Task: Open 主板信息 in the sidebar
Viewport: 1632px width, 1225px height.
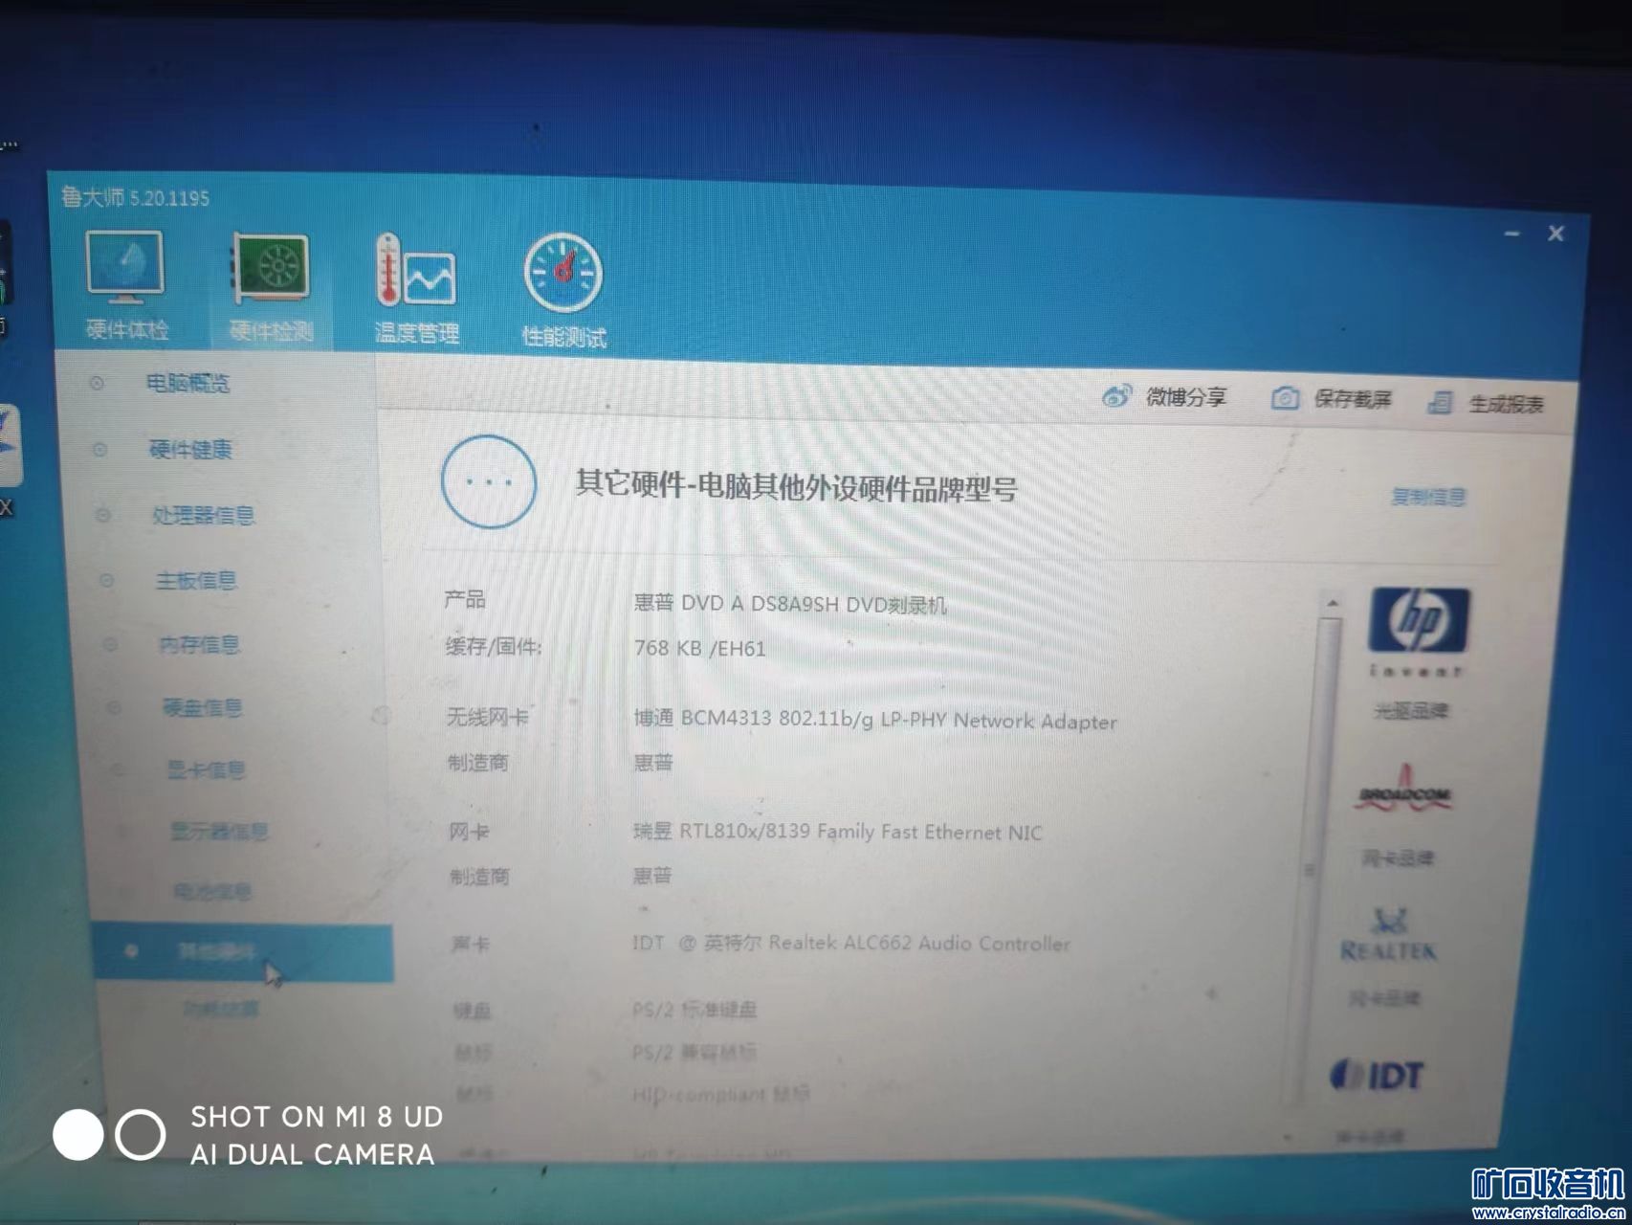Action: 196,580
